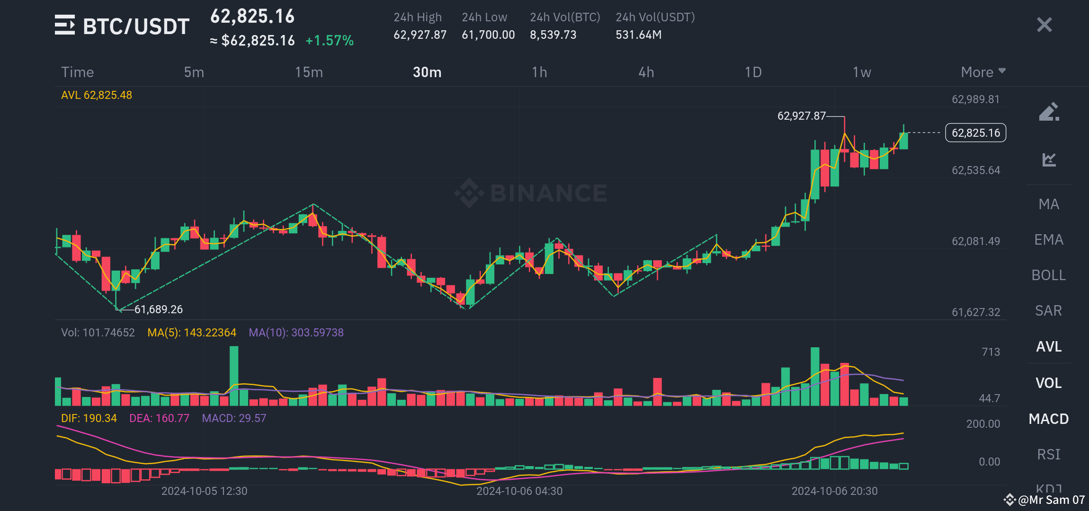Enable the EMA overlay
The width and height of the screenshot is (1089, 511).
click(1049, 239)
